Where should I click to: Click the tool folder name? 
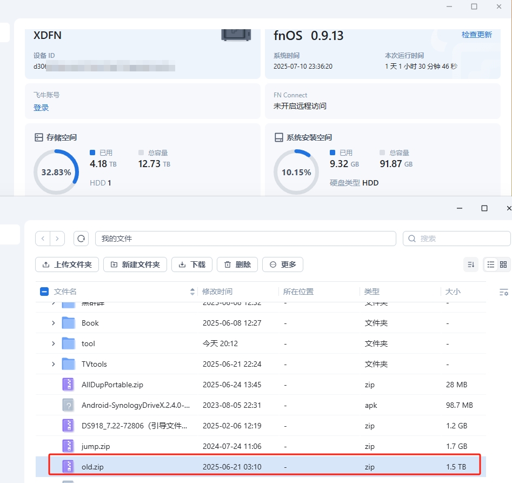(88, 343)
